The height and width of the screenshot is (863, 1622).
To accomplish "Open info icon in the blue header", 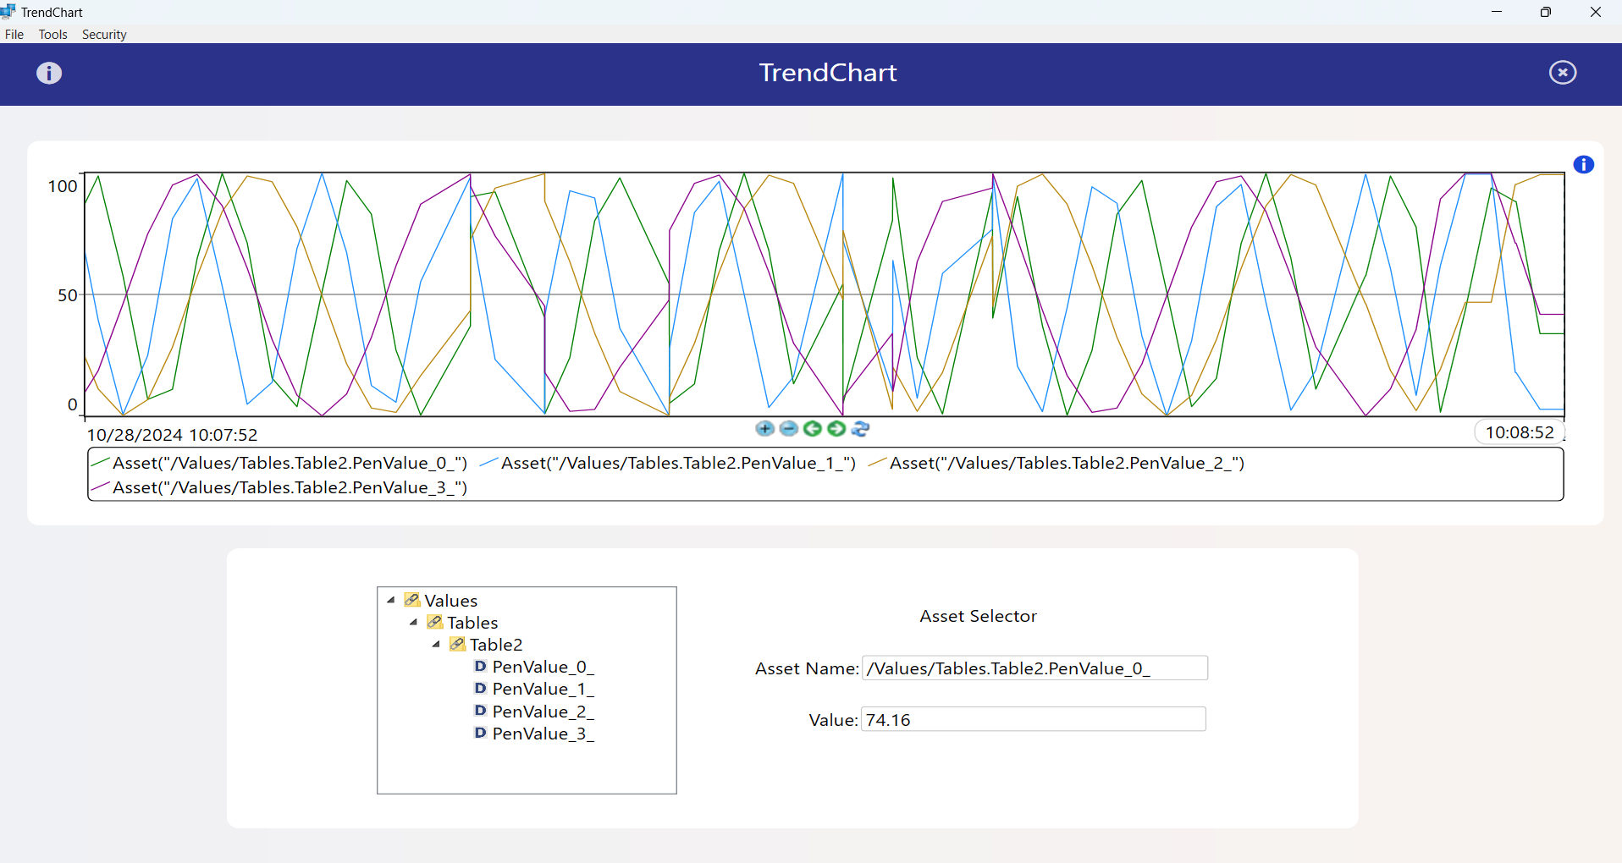I will point(49,73).
